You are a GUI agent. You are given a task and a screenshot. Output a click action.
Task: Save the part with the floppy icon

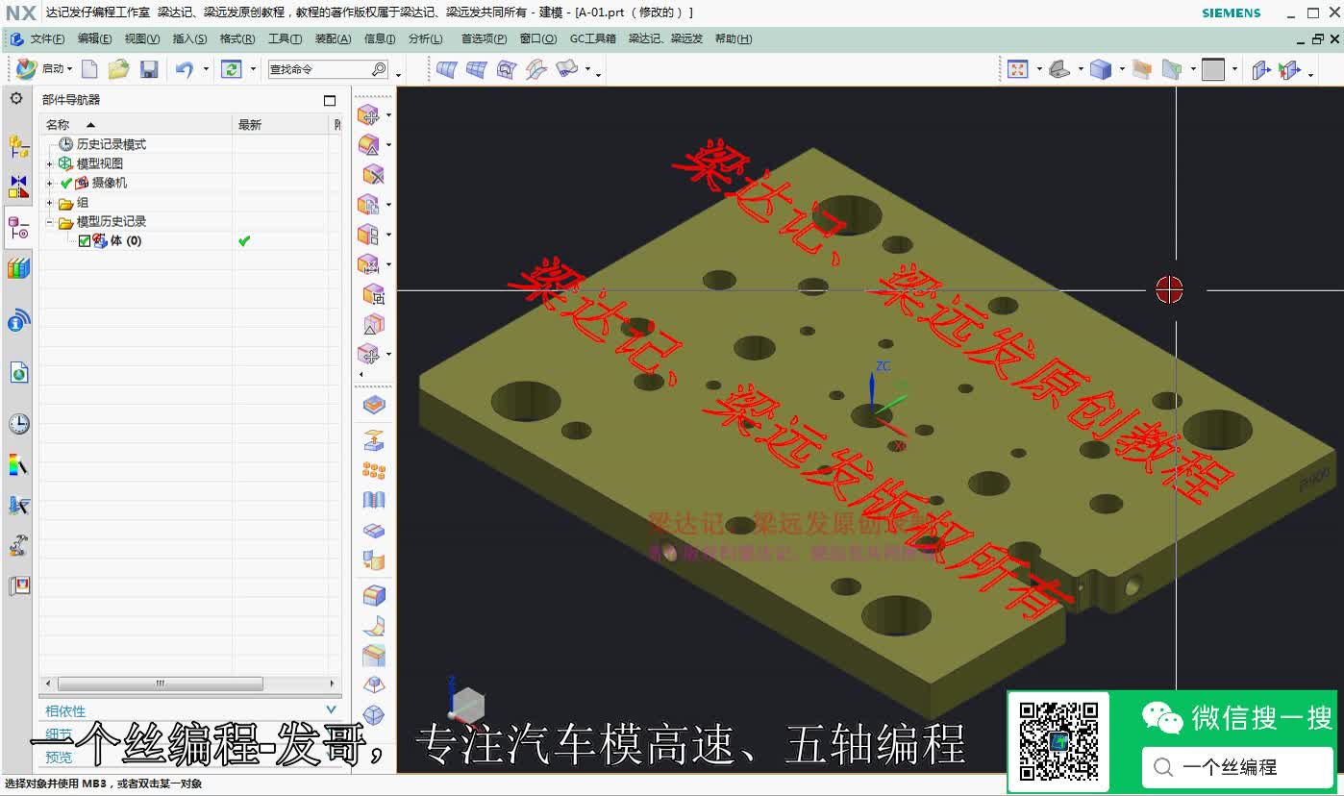pos(149,69)
